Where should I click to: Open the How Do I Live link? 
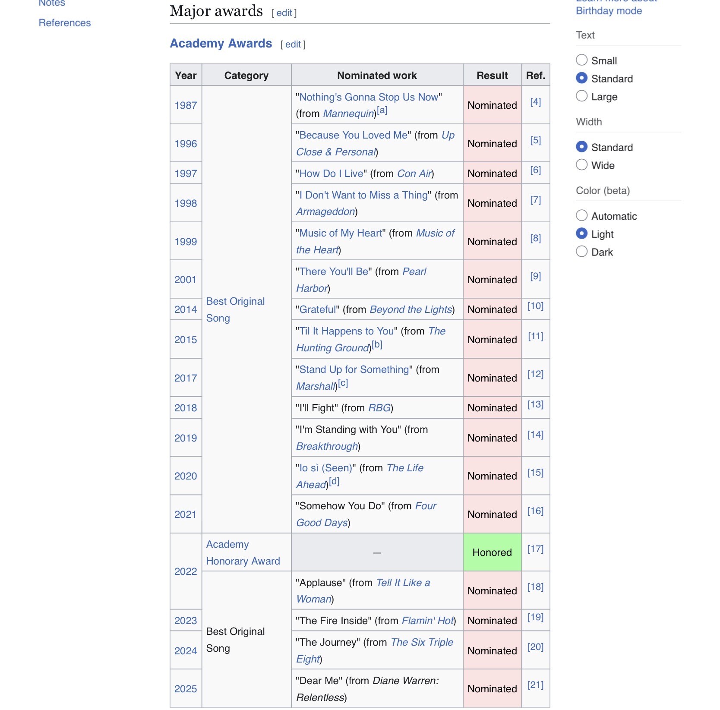(x=332, y=174)
